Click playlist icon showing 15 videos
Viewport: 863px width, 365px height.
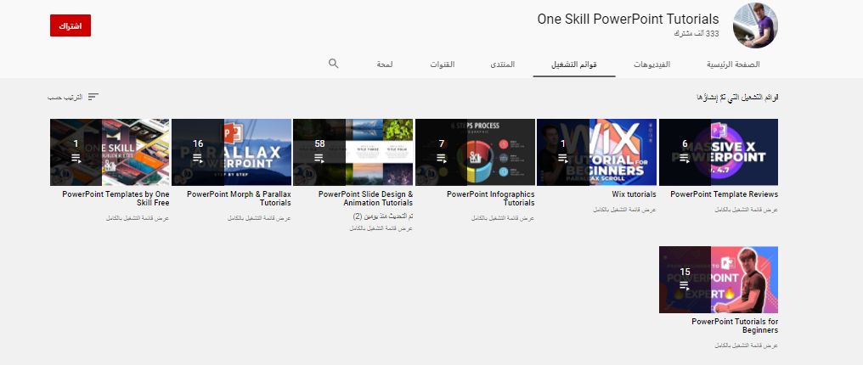[685, 286]
